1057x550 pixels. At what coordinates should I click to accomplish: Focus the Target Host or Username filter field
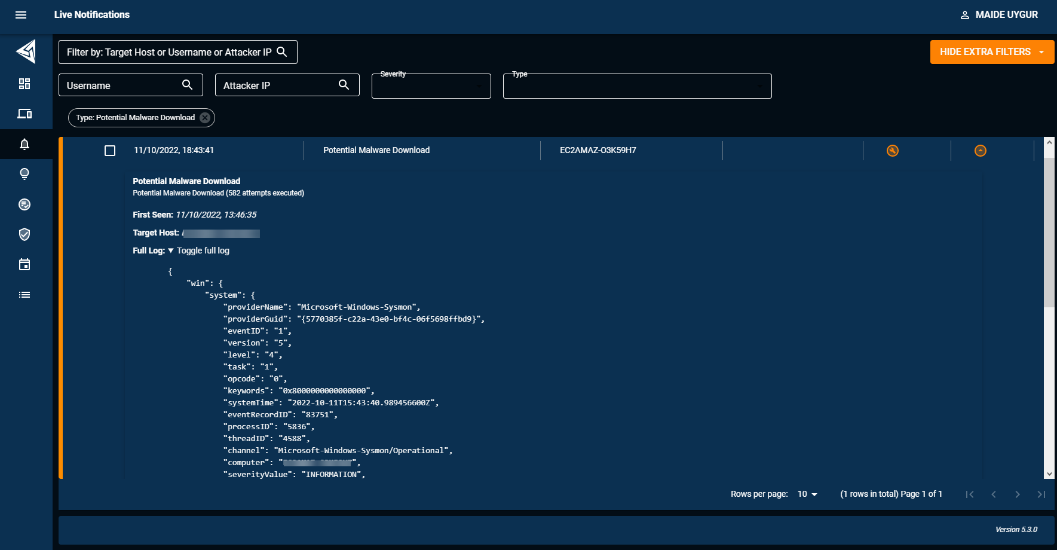coord(178,52)
